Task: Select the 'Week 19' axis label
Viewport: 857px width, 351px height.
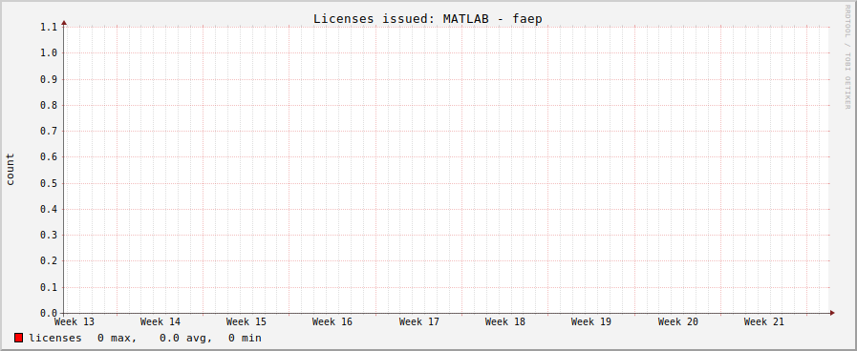Action: point(590,321)
